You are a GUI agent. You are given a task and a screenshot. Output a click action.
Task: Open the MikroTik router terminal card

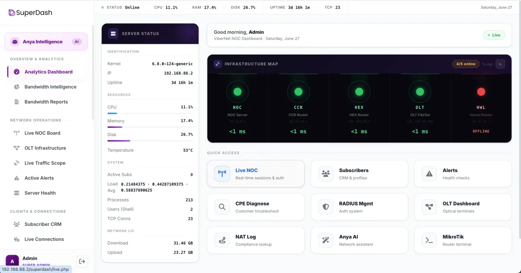463,240
